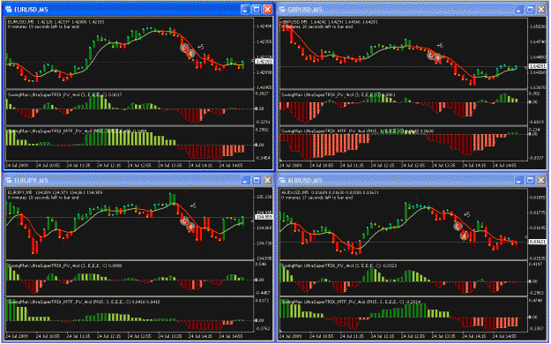Select UltraSuperTRIX_PV_4col indicator label in GBPUSD window
This screenshot has width=551, height=344.
tap(339, 94)
